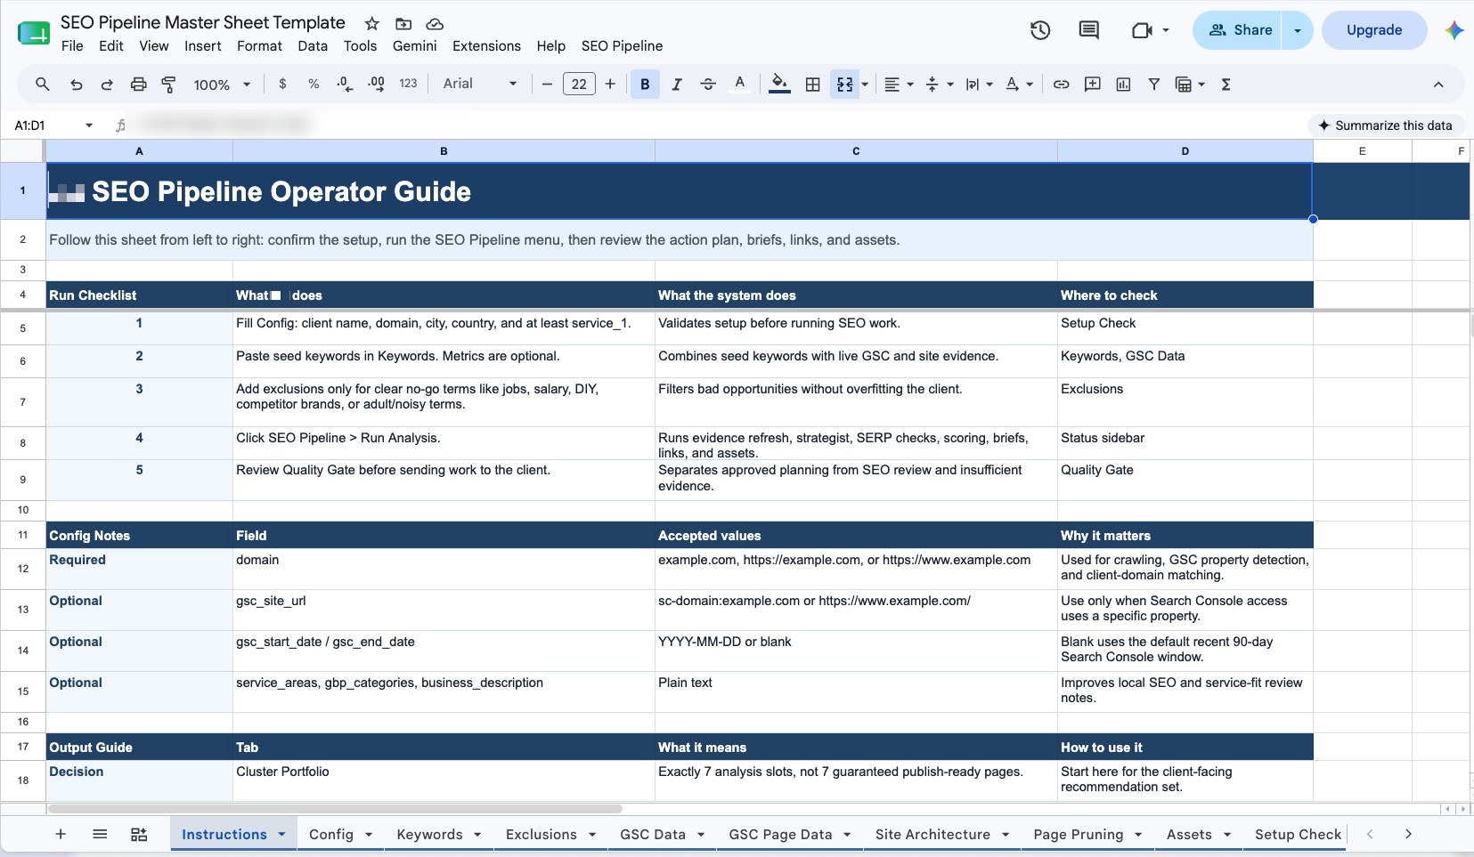This screenshot has width=1474, height=857.
Task: Toggle italic formatting
Action: (x=677, y=85)
